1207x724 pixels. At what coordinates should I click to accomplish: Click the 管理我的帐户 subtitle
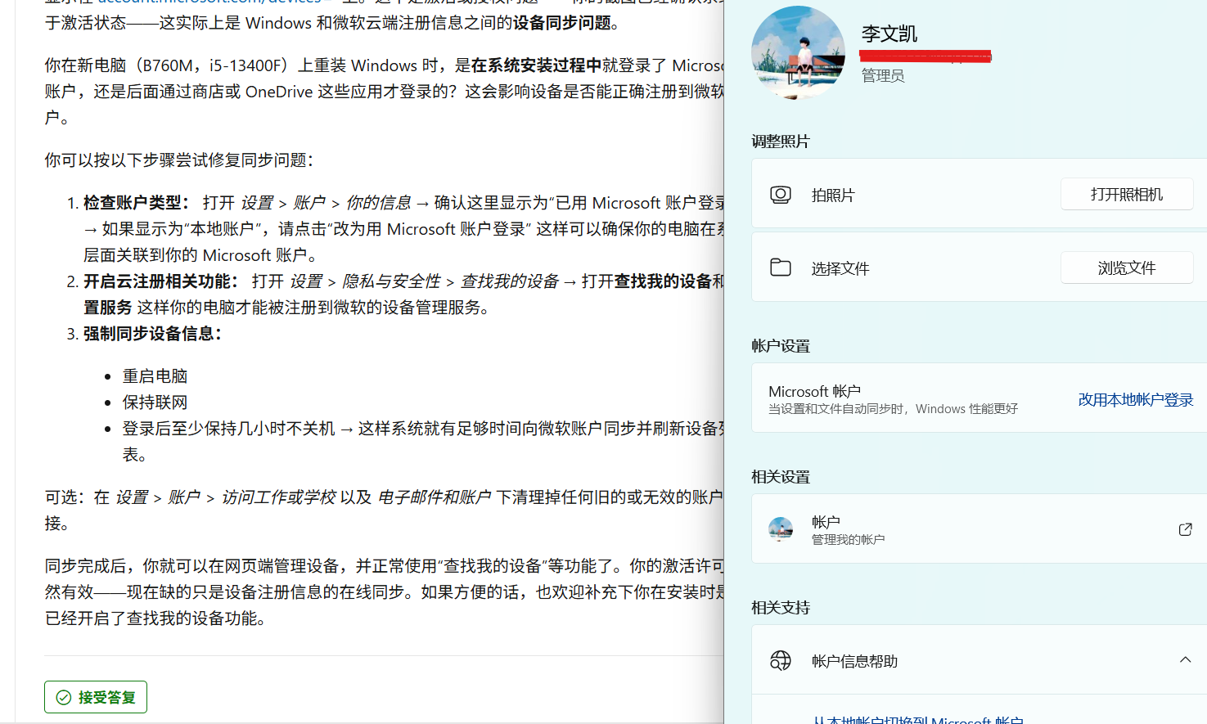click(848, 540)
